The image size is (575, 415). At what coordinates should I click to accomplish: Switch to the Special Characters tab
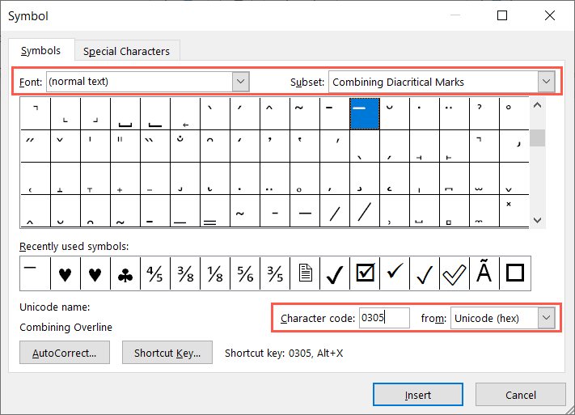[127, 51]
